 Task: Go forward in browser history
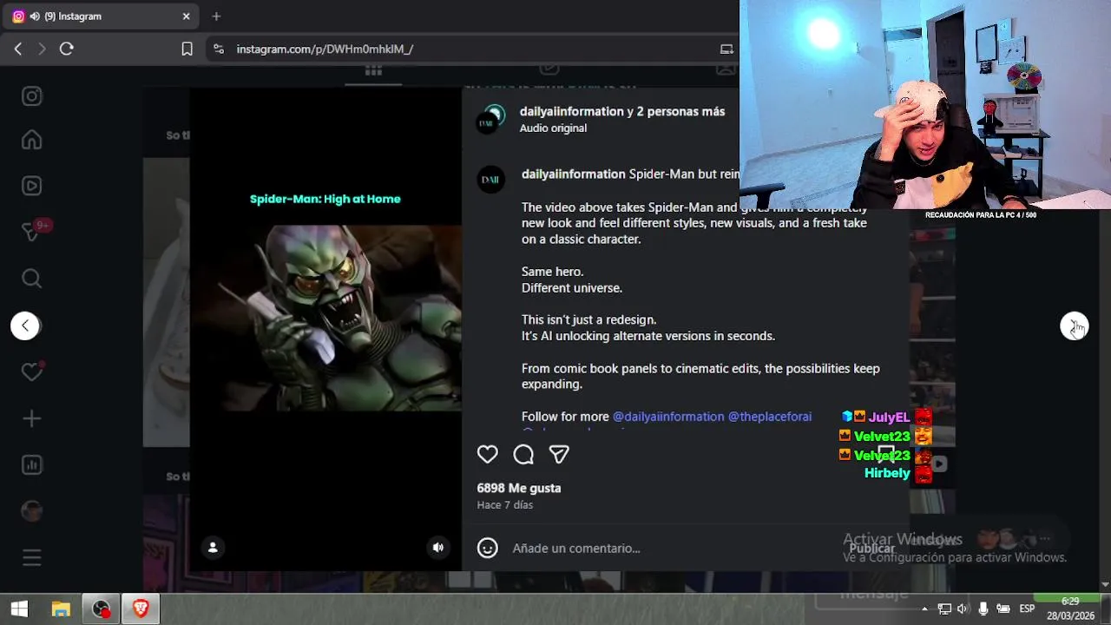click(x=41, y=49)
